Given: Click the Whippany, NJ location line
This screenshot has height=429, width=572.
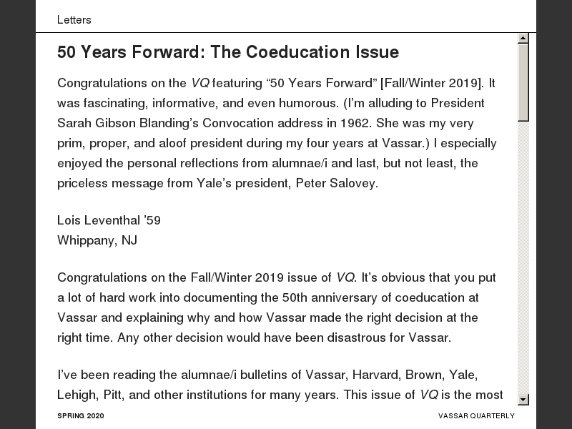Looking at the screenshot, I should (x=97, y=240).
